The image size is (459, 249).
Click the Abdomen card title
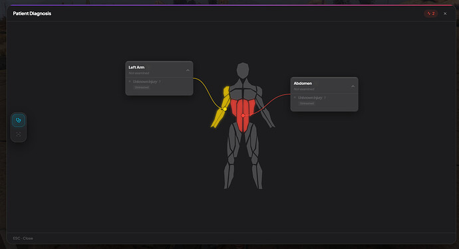tap(303, 83)
